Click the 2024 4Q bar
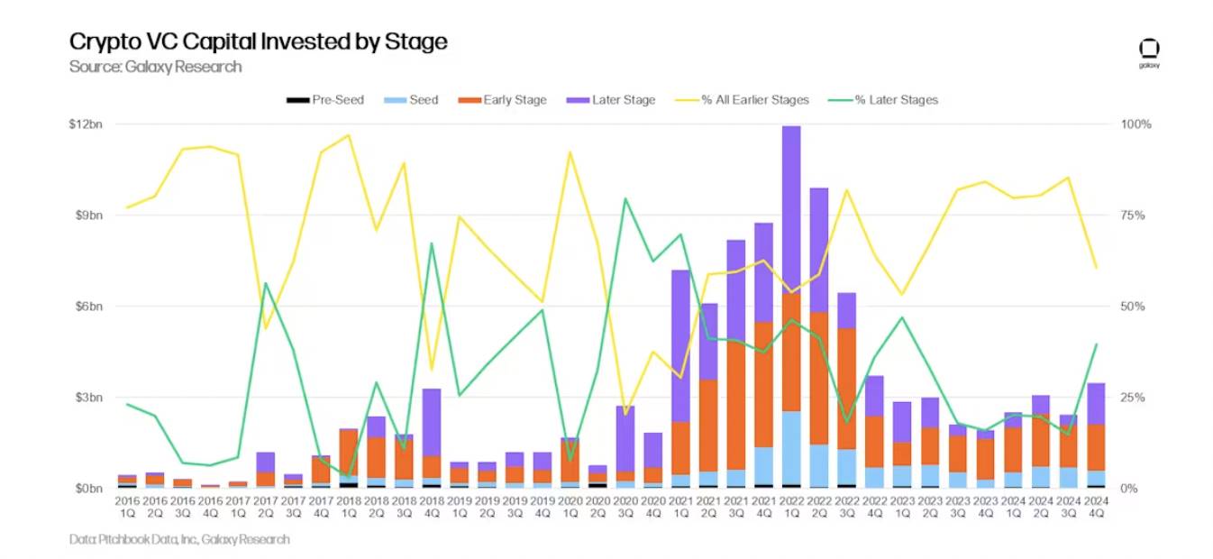 point(1097,435)
